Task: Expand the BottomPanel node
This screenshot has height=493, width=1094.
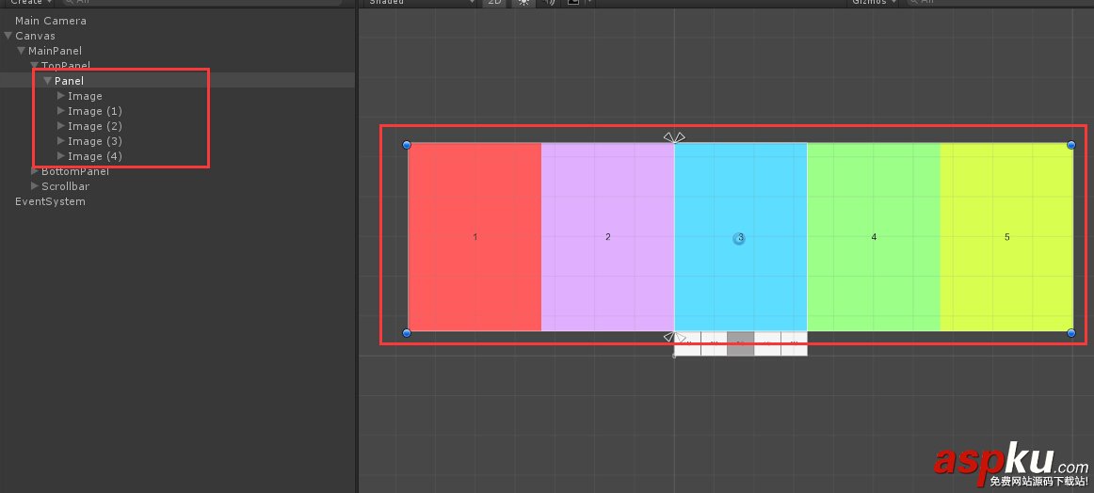Action: click(x=35, y=171)
